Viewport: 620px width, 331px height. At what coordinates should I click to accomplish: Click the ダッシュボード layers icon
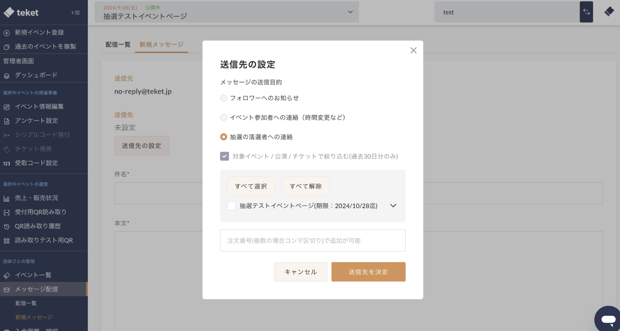(x=7, y=76)
